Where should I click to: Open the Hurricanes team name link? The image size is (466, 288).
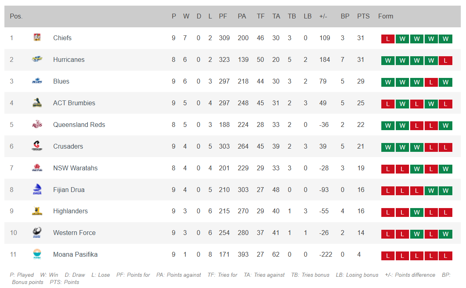pyautogui.click(x=69, y=59)
